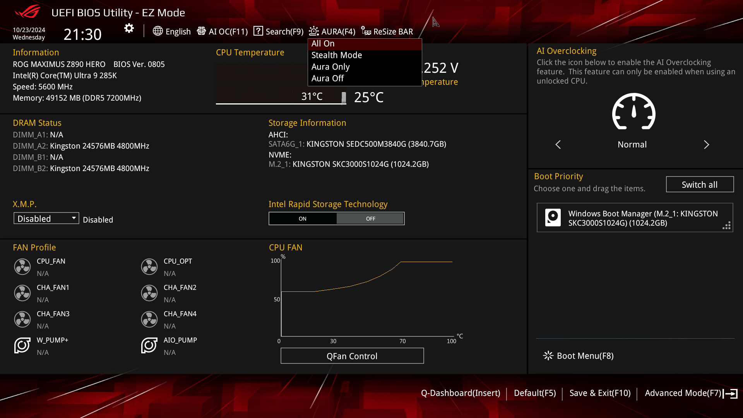Click the AI OC brain icon

point(201,31)
